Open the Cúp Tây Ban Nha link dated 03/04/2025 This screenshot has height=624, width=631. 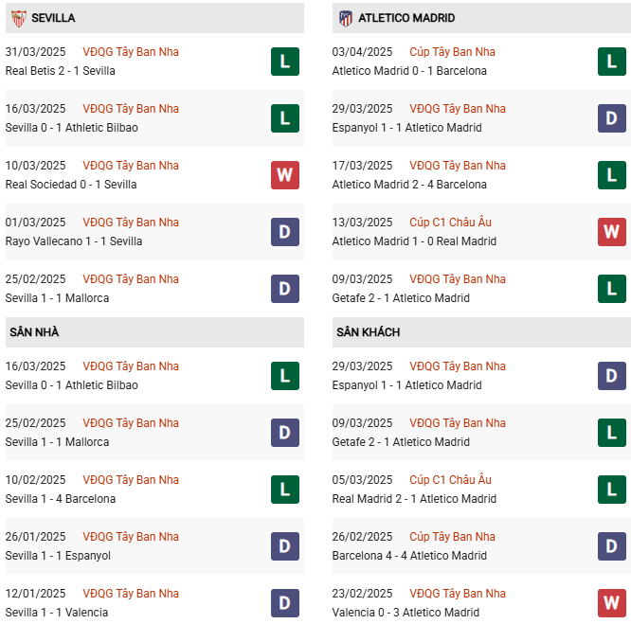(x=452, y=52)
